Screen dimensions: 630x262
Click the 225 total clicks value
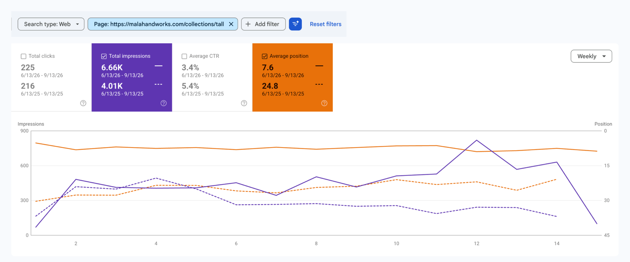coord(28,67)
